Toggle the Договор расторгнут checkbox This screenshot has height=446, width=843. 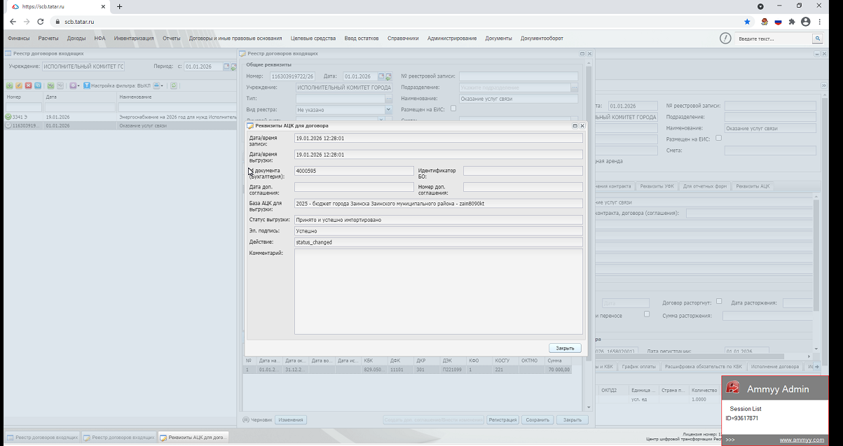pyautogui.click(x=720, y=302)
